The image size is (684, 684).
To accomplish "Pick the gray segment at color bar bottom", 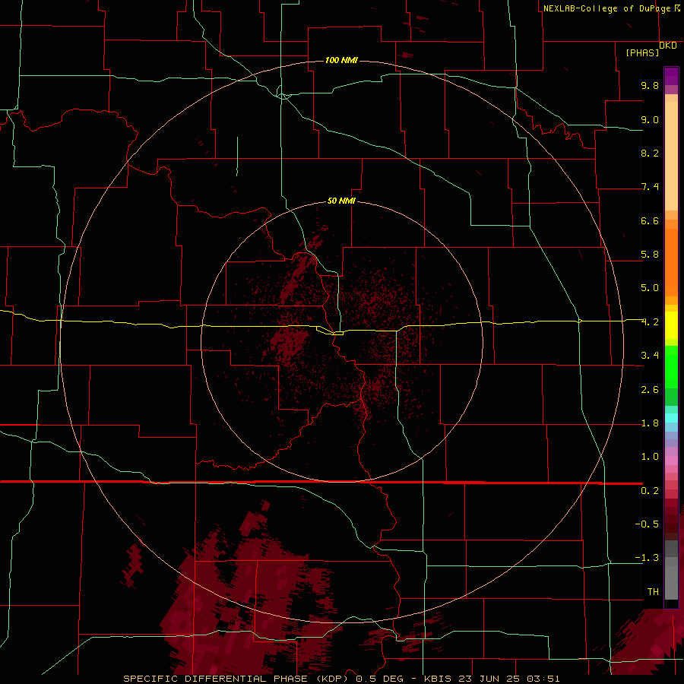I will [x=671, y=583].
